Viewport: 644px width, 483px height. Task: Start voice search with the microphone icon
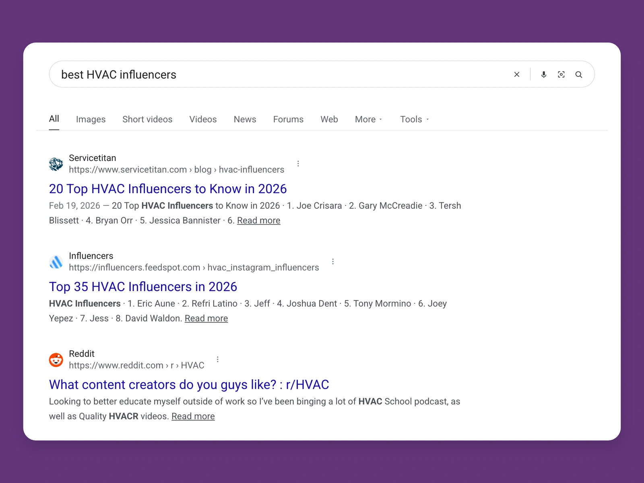click(x=543, y=74)
